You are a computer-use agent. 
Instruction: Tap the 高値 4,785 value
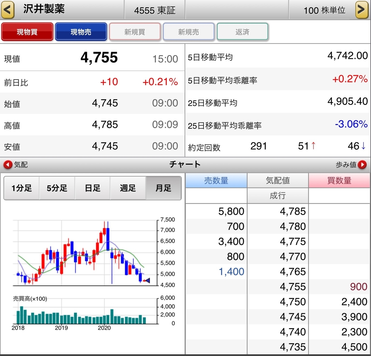coord(105,125)
